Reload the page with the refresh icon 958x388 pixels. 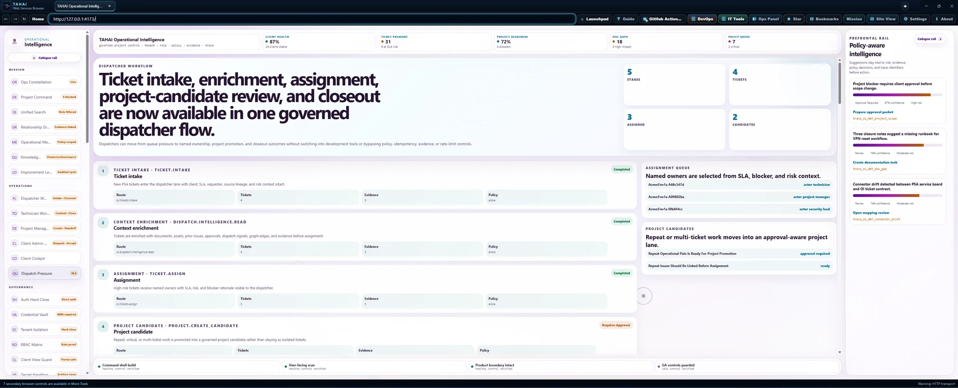coord(24,19)
